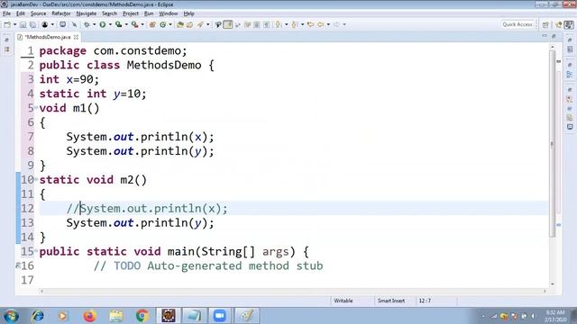Collapse the m1() method fold marker
The width and height of the screenshot is (577, 324).
tap(36, 108)
